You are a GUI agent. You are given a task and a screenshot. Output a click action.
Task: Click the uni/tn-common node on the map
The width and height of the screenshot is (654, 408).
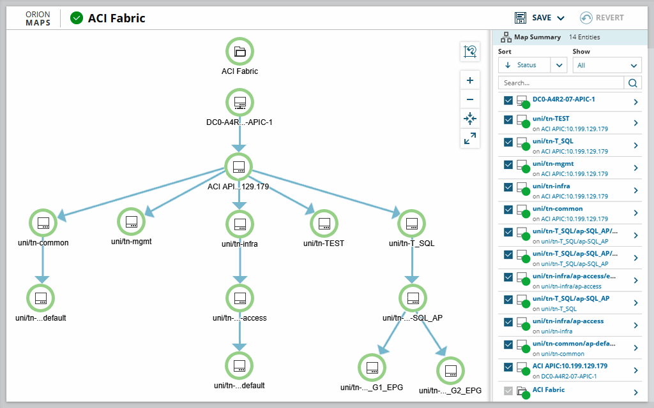(43, 223)
